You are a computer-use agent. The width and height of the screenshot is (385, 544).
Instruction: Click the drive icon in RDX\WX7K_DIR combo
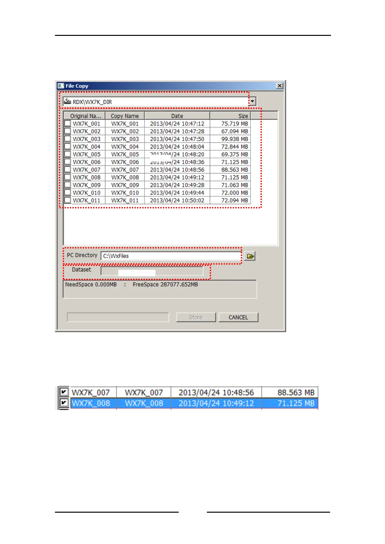[67, 101]
